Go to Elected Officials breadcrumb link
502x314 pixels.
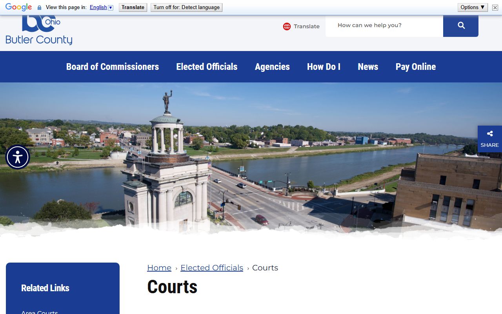pos(212,268)
